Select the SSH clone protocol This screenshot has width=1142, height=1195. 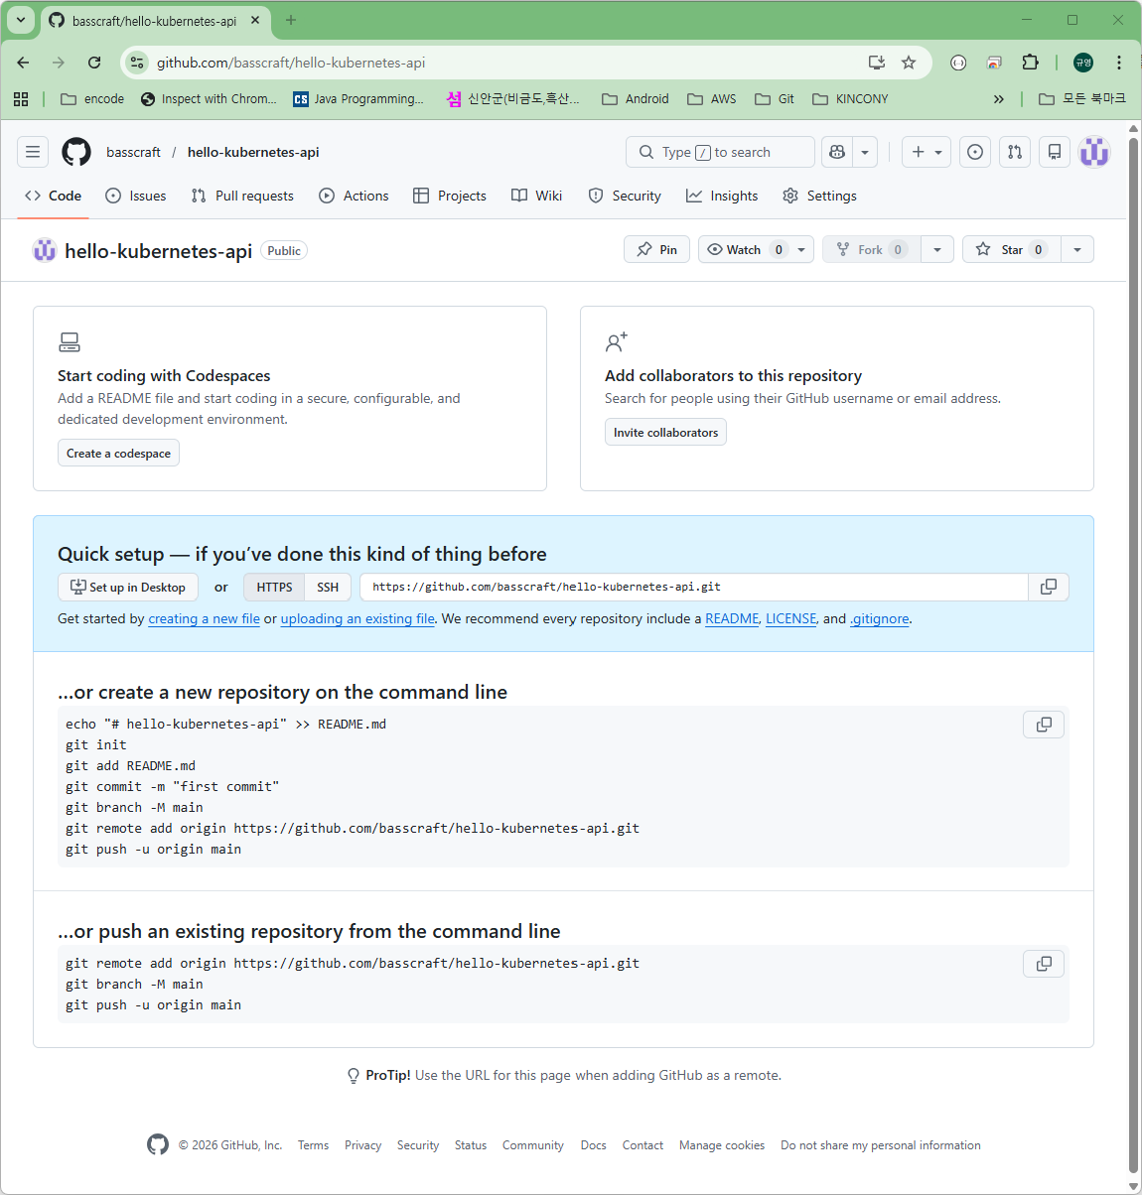pyautogui.click(x=328, y=587)
